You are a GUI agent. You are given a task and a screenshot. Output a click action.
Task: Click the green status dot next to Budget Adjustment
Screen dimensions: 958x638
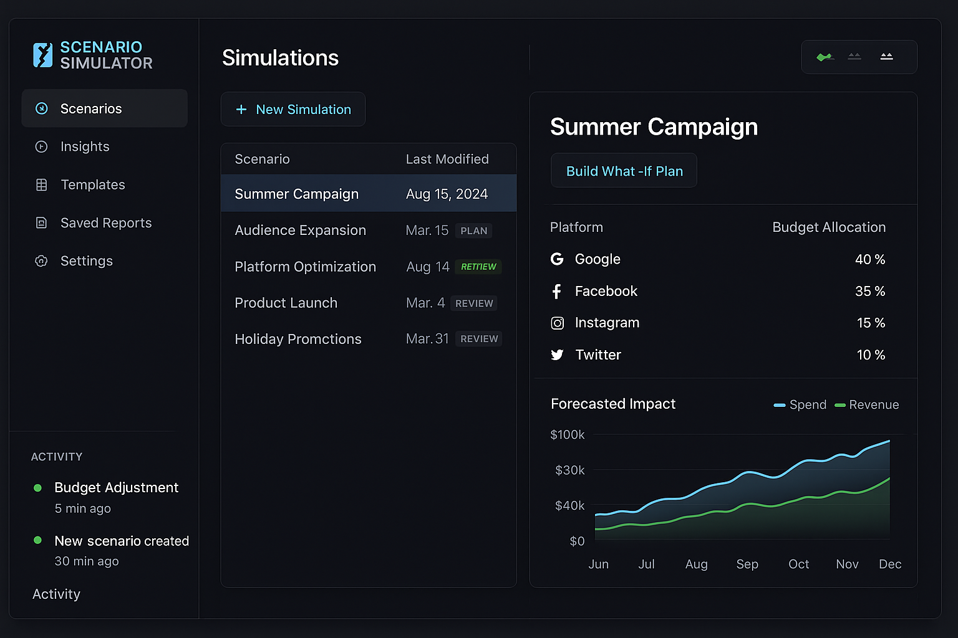pyautogui.click(x=38, y=488)
